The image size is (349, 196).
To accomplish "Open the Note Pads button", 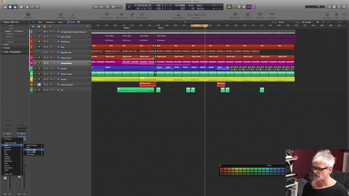I will coord(334,7).
